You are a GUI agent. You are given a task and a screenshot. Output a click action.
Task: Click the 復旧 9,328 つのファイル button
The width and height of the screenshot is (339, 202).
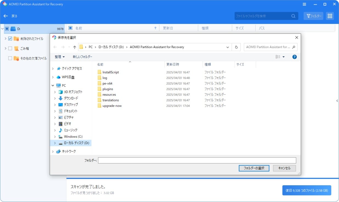point(307,190)
